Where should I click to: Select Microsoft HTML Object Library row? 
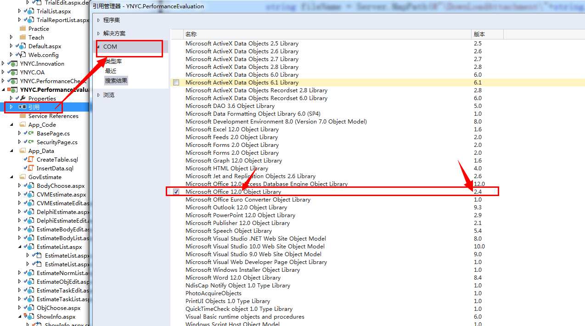pyautogui.click(x=377, y=169)
